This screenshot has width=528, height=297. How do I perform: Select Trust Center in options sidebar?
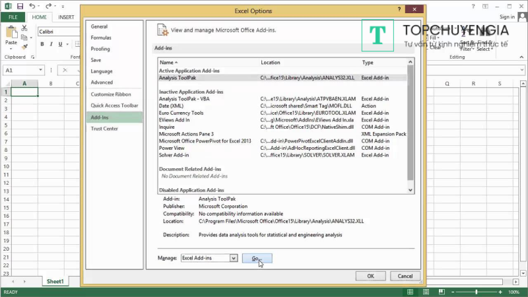tap(104, 128)
